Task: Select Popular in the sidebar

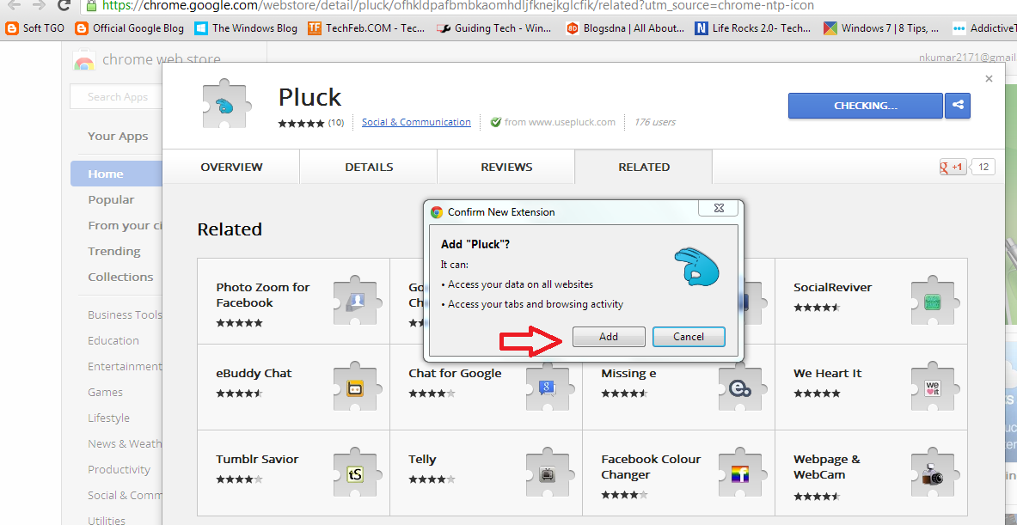Action: point(111,199)
